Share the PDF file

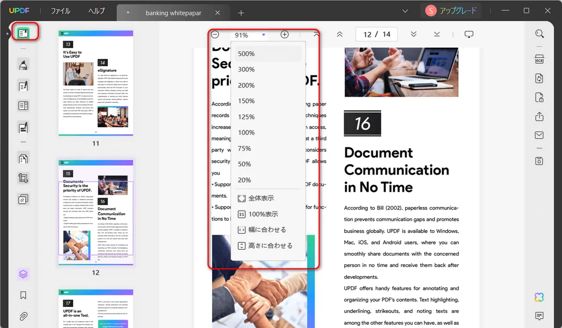(x=540, y=116)
